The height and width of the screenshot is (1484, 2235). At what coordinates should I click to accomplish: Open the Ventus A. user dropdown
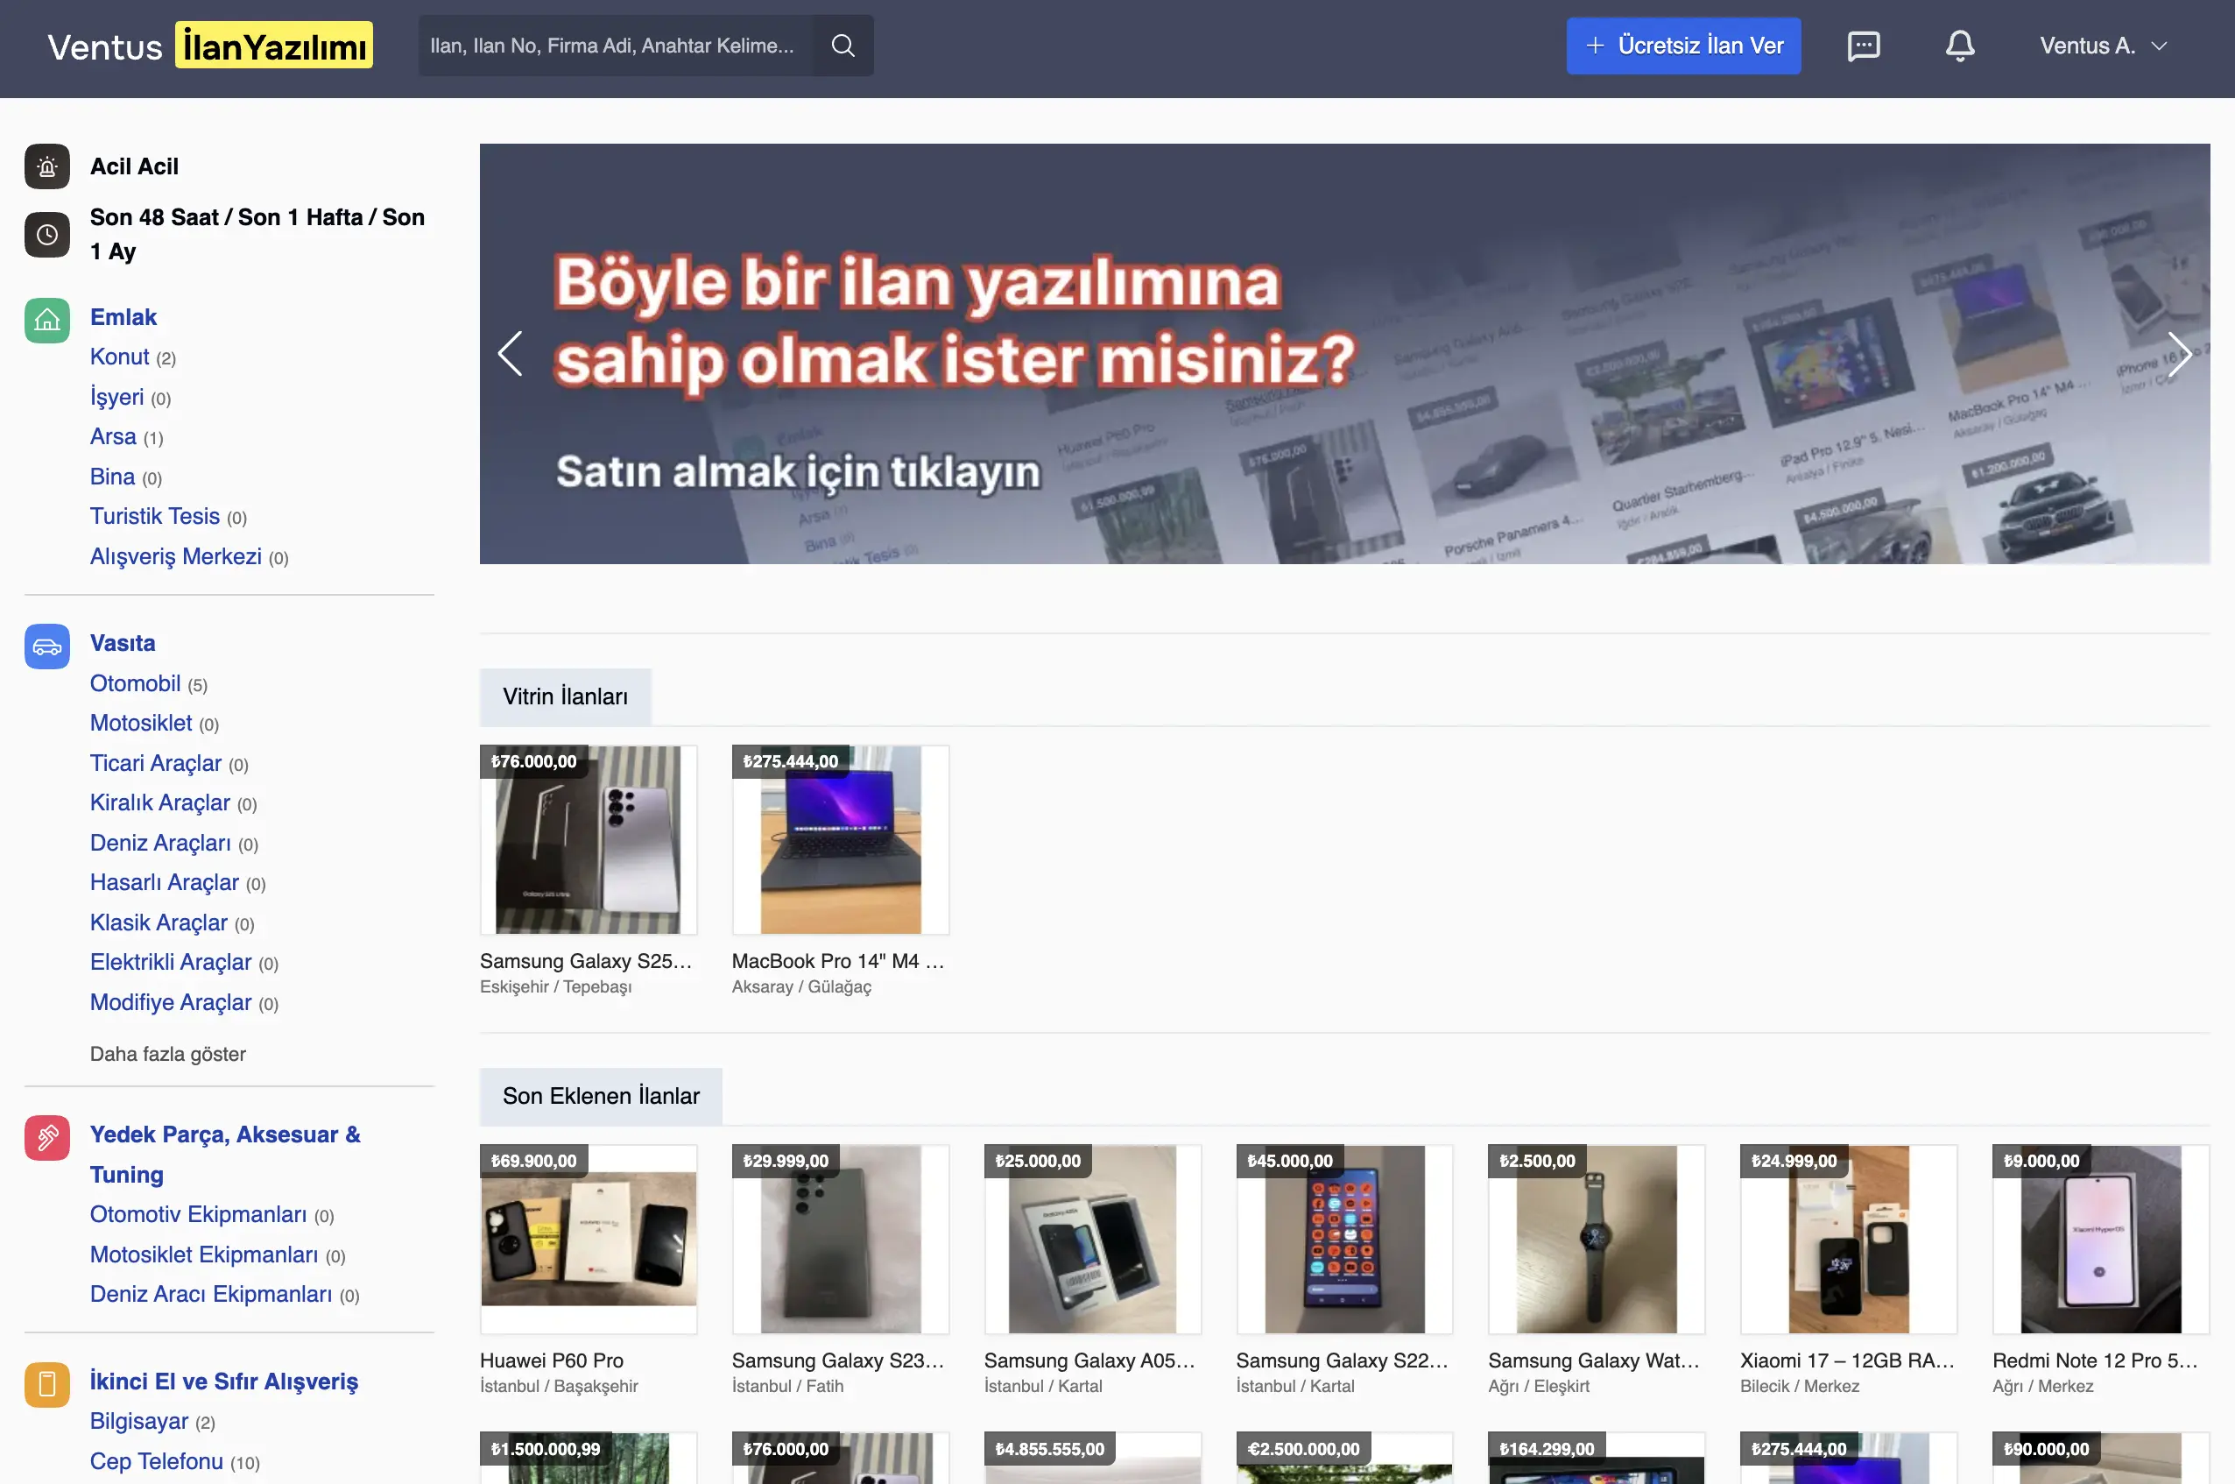pos(2103,46)
